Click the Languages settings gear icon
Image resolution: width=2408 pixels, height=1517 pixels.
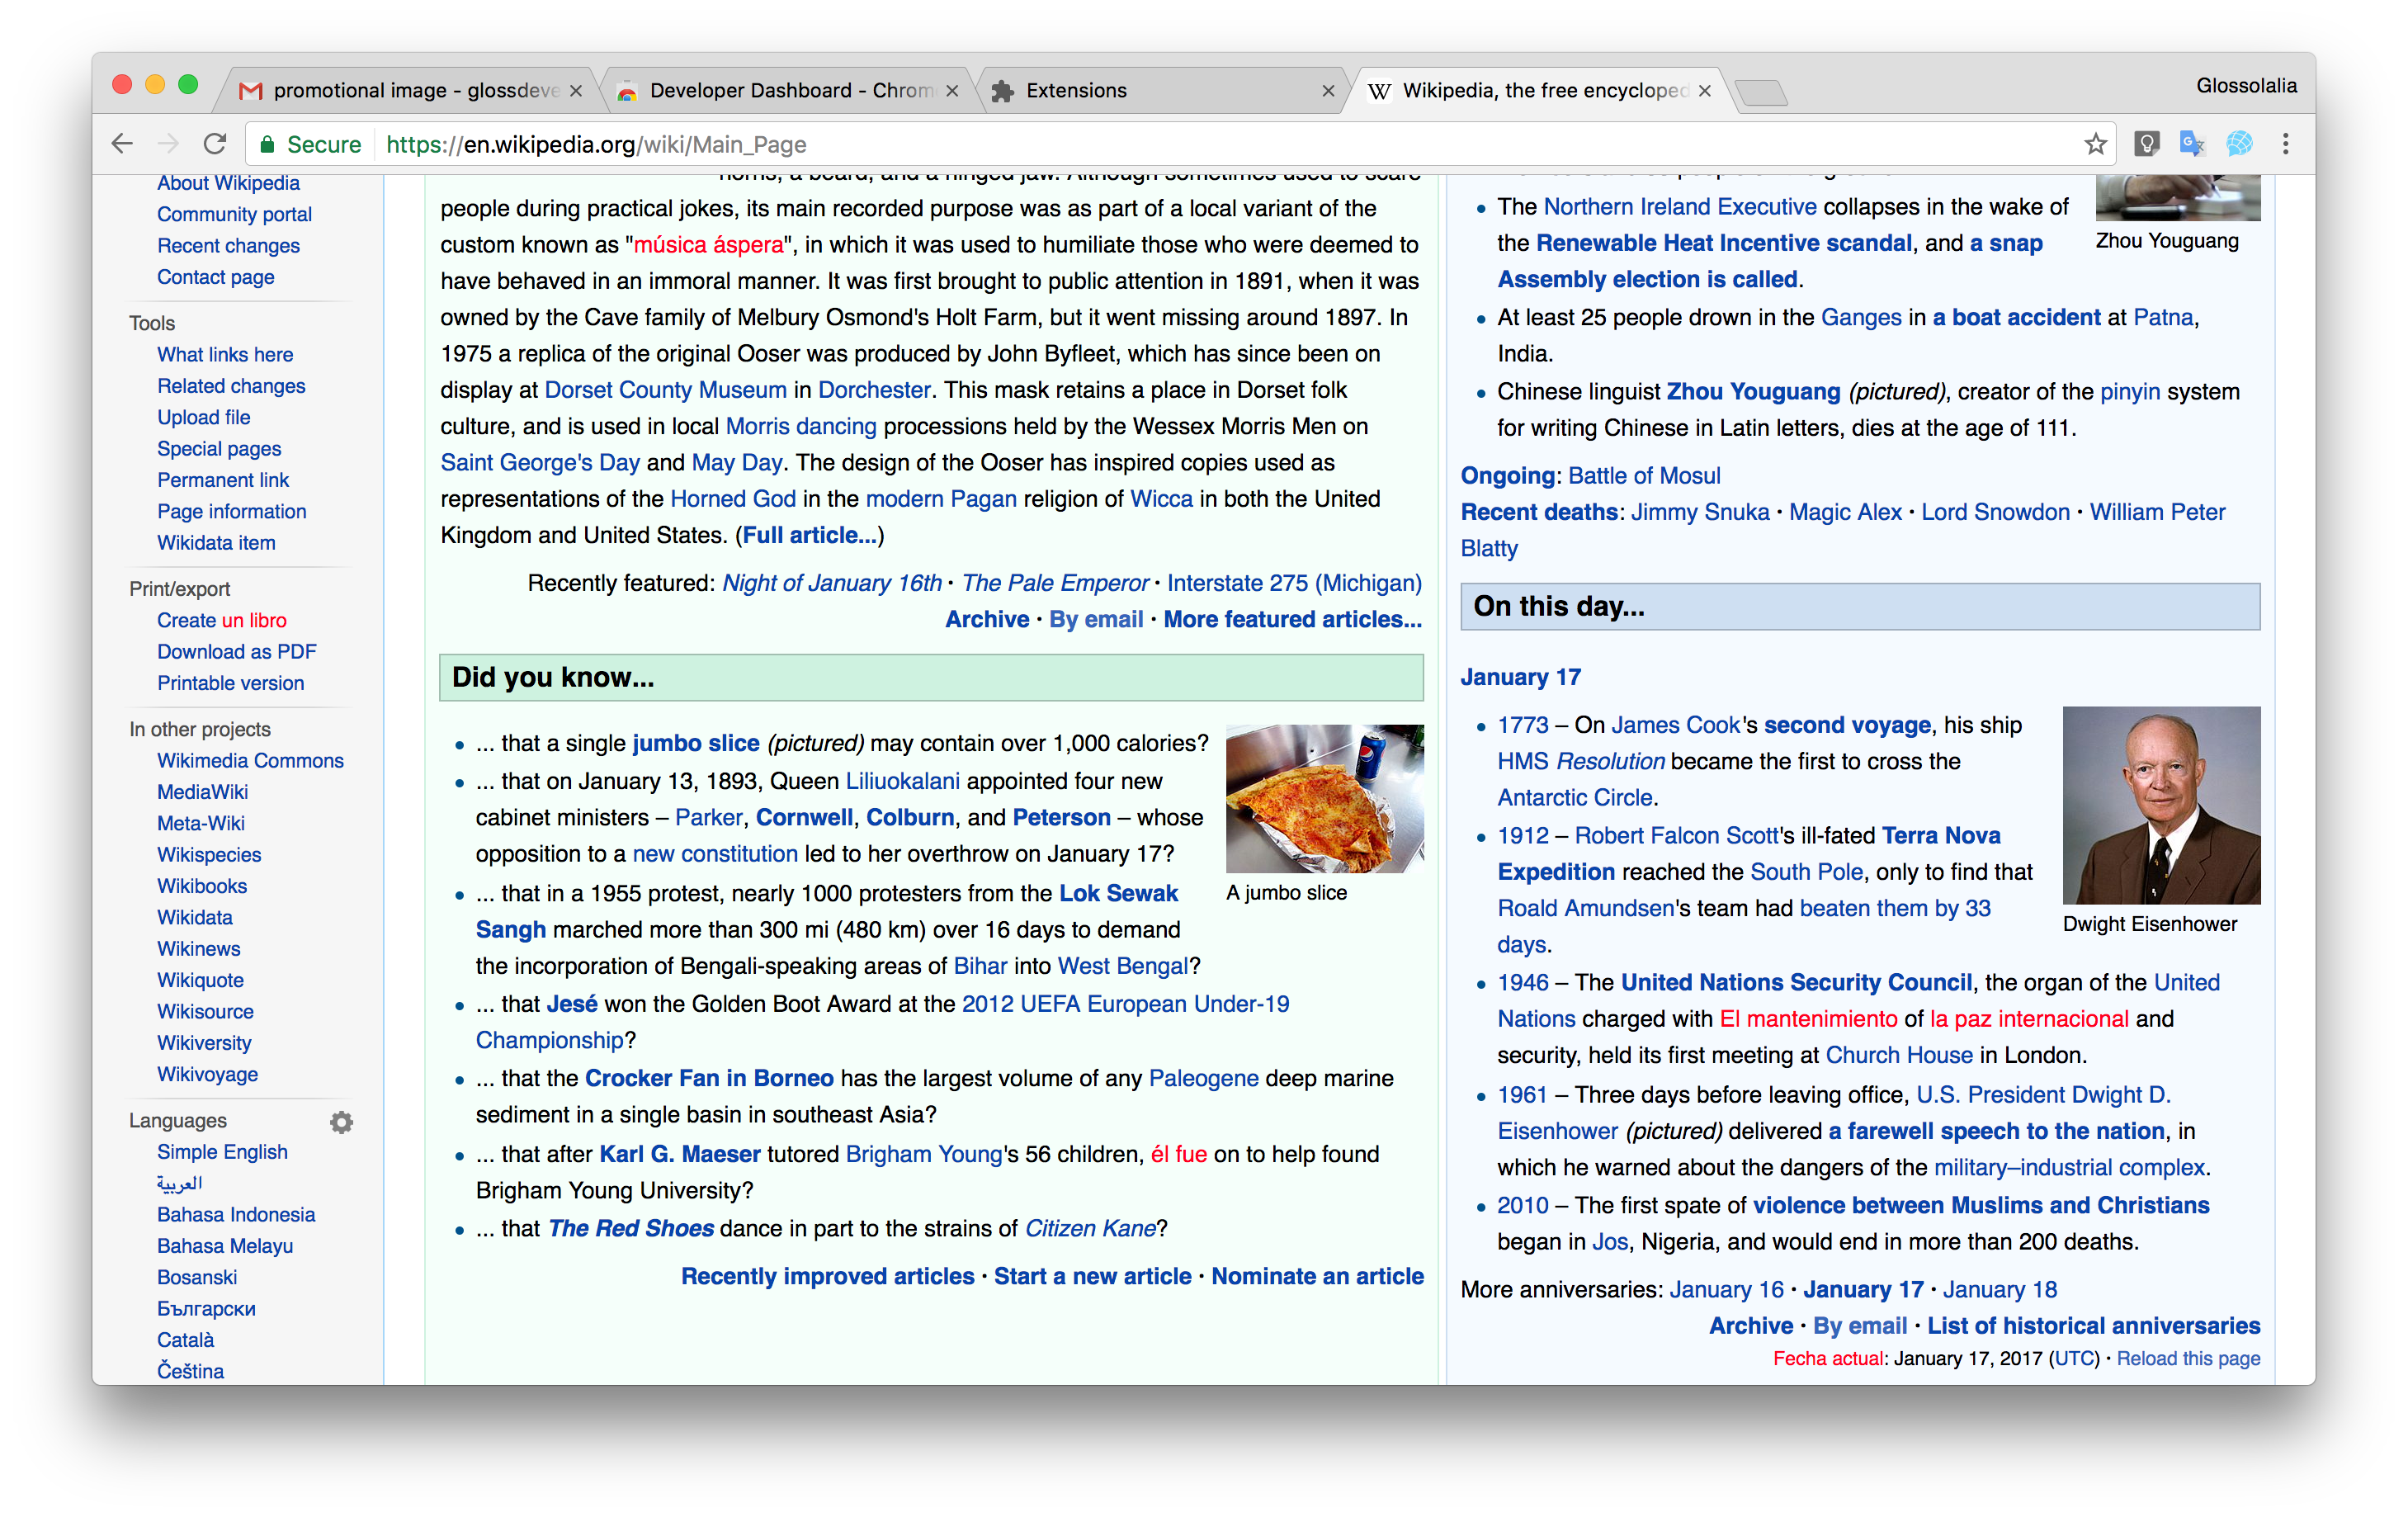click(x=341, y=1122)
